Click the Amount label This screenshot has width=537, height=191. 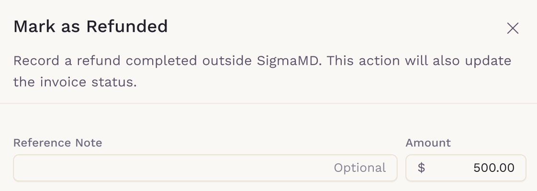click(428, 143)
